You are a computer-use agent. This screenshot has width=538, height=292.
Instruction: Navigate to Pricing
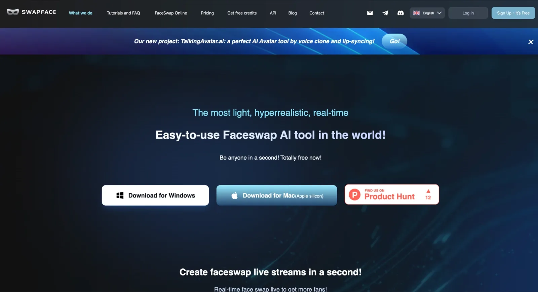[x=207, y=13]
